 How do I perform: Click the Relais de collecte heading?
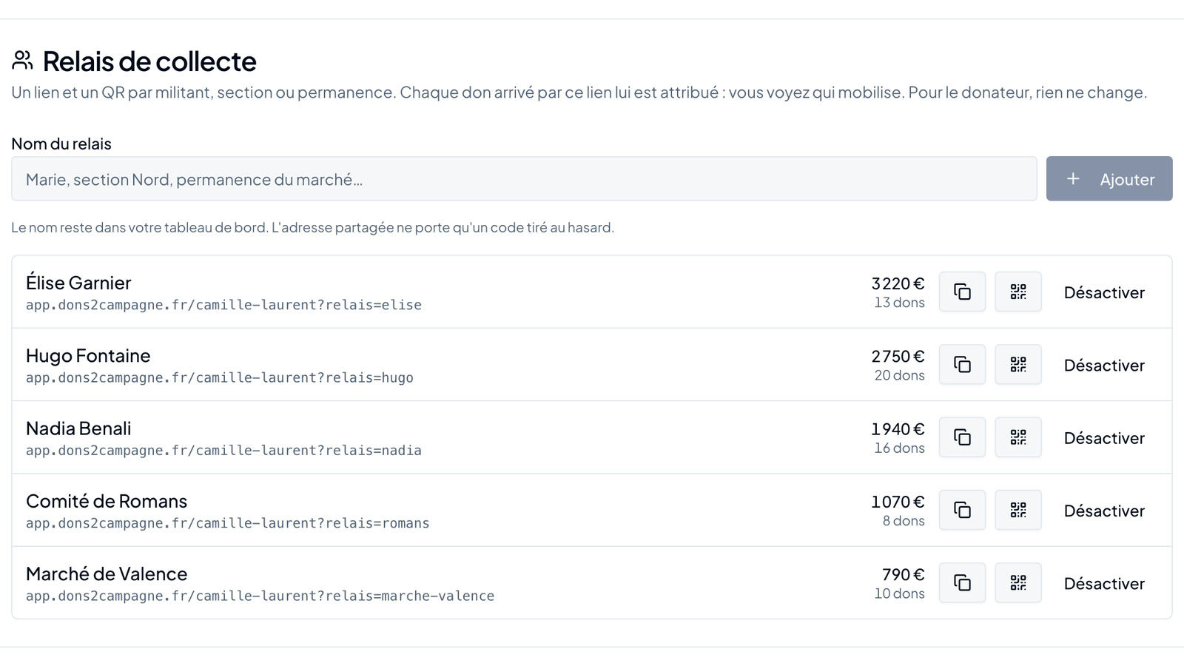149,61
